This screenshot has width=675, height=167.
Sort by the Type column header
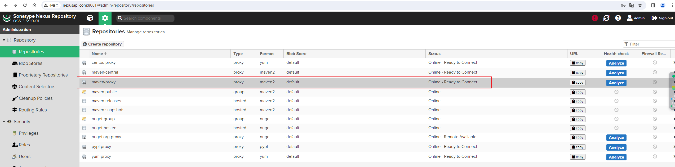tap(244, 54)
